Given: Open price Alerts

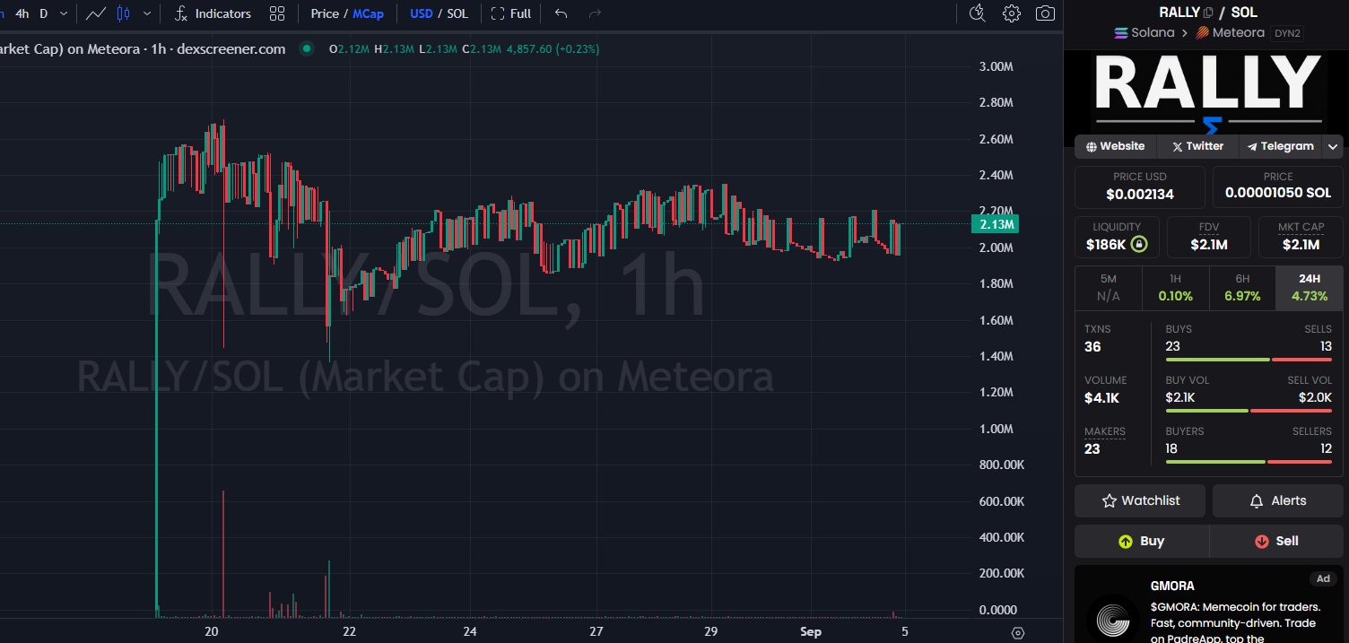Looking at the screenshot, I should point(1277,500).
